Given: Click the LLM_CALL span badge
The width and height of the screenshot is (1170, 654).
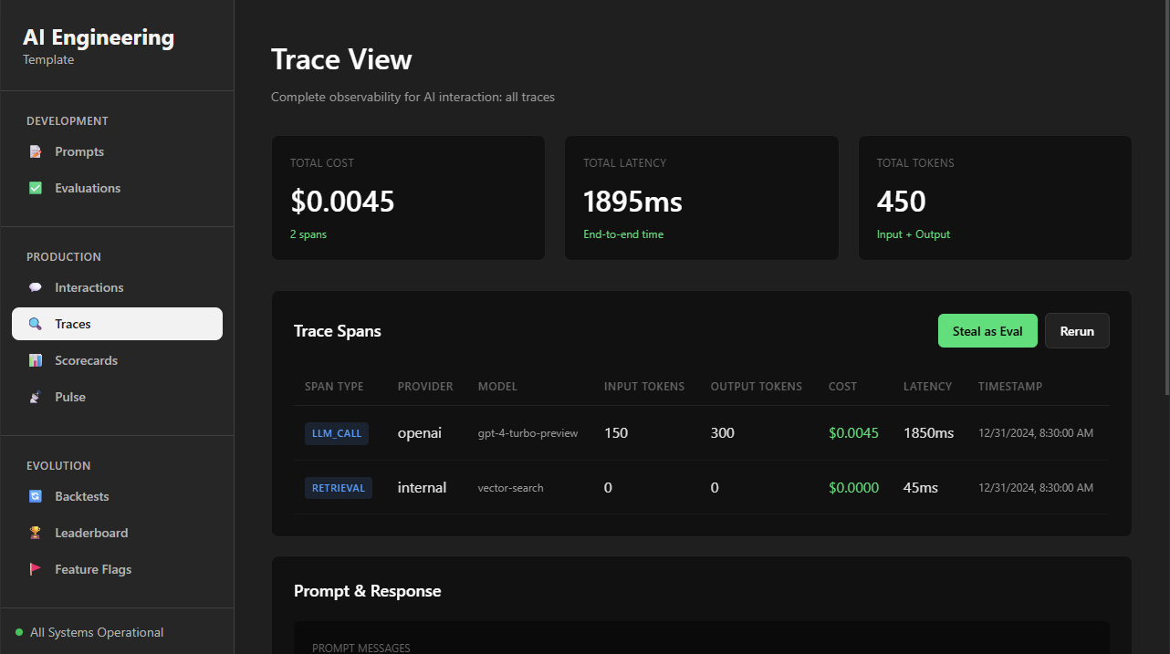Looking at the screenshot, I should [336, 432].
